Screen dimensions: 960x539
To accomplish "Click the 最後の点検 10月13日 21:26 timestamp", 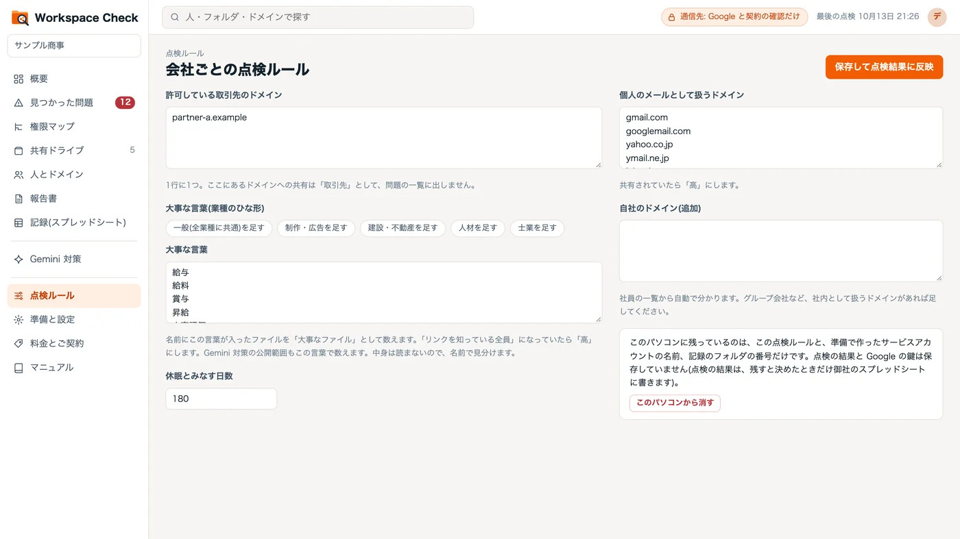I will pos(867,16).
